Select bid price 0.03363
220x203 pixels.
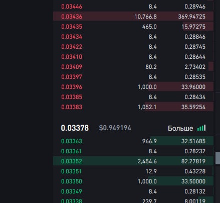72,141
